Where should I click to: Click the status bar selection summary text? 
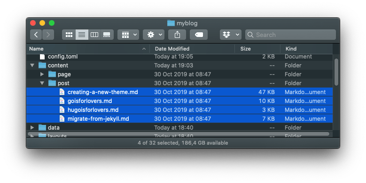point(183,143)
